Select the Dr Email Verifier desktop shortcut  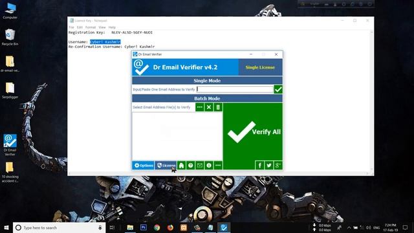coord(10,145)
